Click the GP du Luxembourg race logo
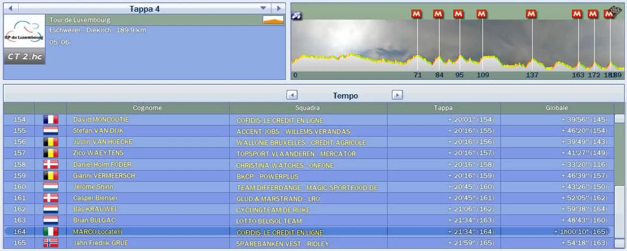Image resolution: width=627 pixels, height=251 pixels. [x=24, y=32]
